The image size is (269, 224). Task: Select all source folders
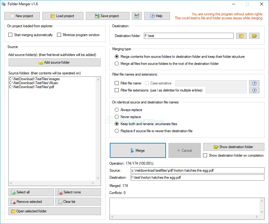point(31,192)
